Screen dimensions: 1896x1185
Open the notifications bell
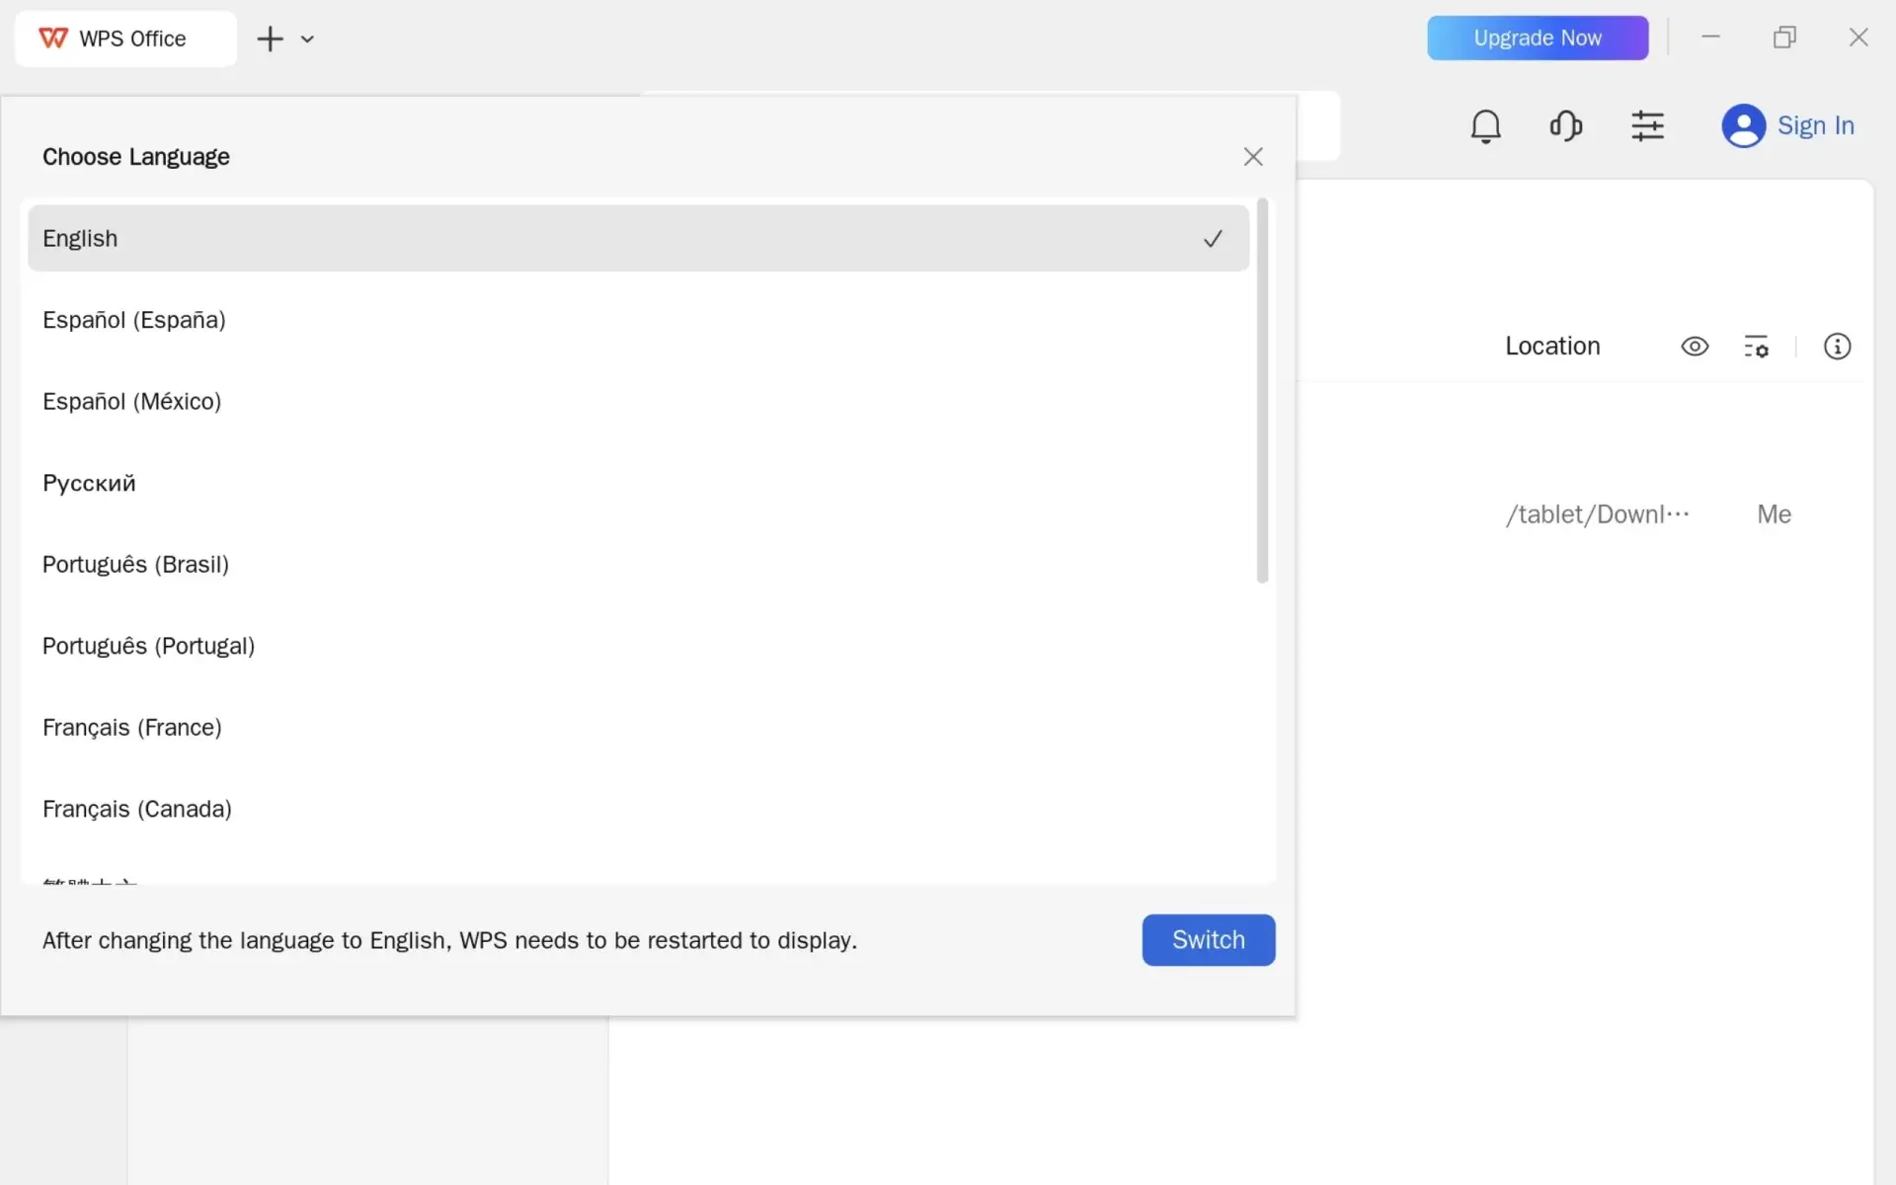coord(1485,126)
